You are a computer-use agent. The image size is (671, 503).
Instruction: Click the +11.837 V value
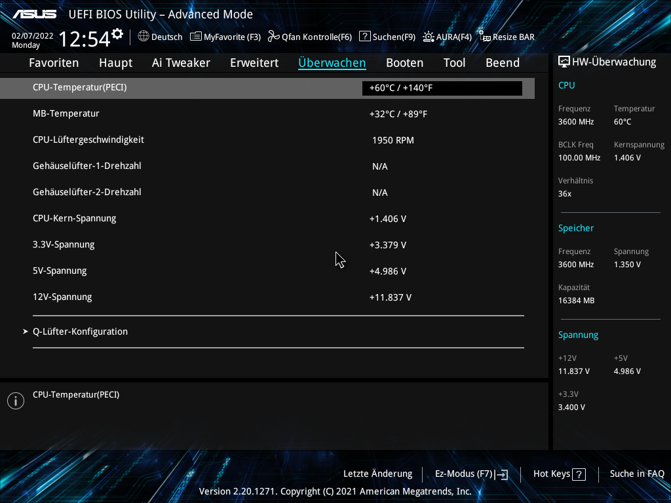click(391, 298)
